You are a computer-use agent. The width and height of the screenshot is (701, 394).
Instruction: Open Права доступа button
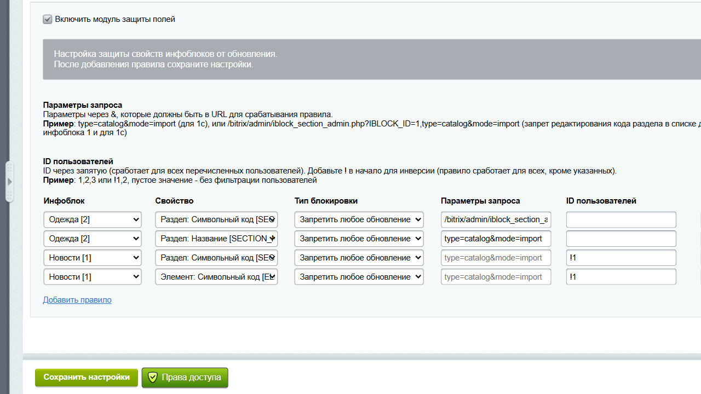click(185, 378)
